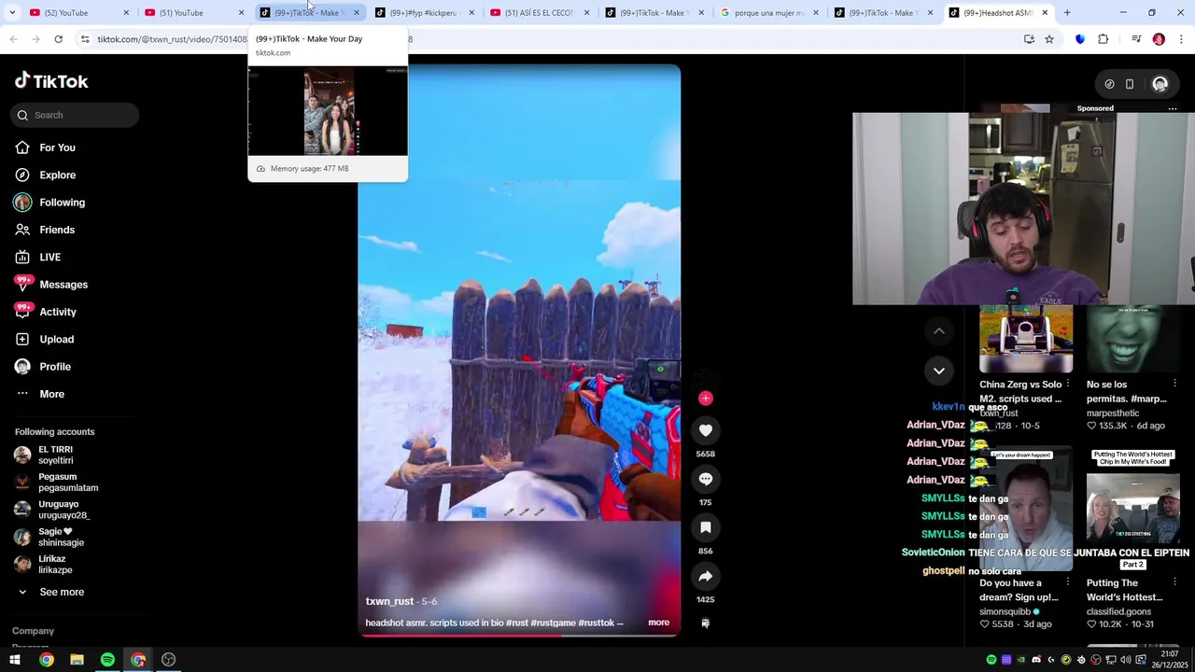Image resolution: width=1195 pixels, height=672 pixels.
Task: Open the Windows Start menu
Action: (x=14, y=660)
